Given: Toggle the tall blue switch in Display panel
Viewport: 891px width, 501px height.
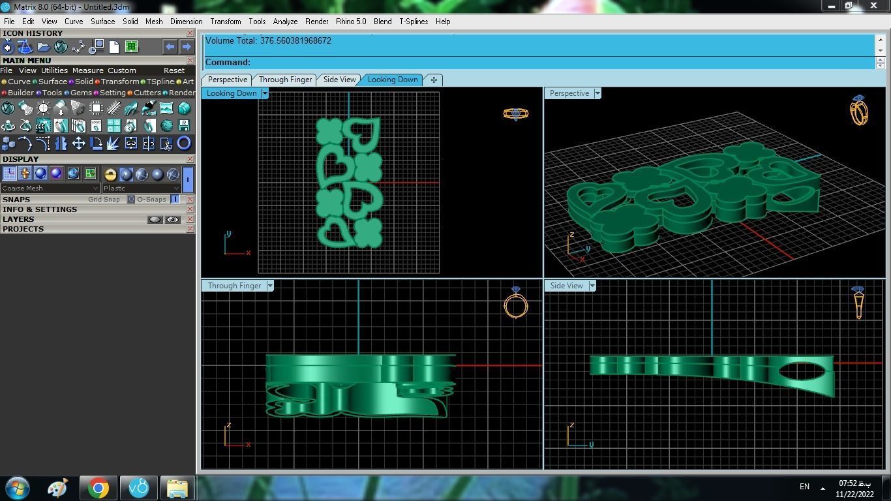Looking at the screenshot, I should 188,178.
